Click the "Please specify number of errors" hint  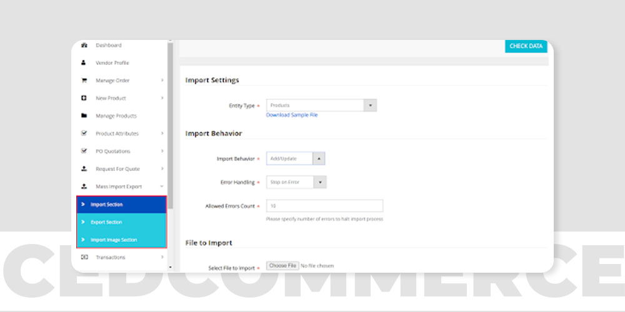coord(324,219)
